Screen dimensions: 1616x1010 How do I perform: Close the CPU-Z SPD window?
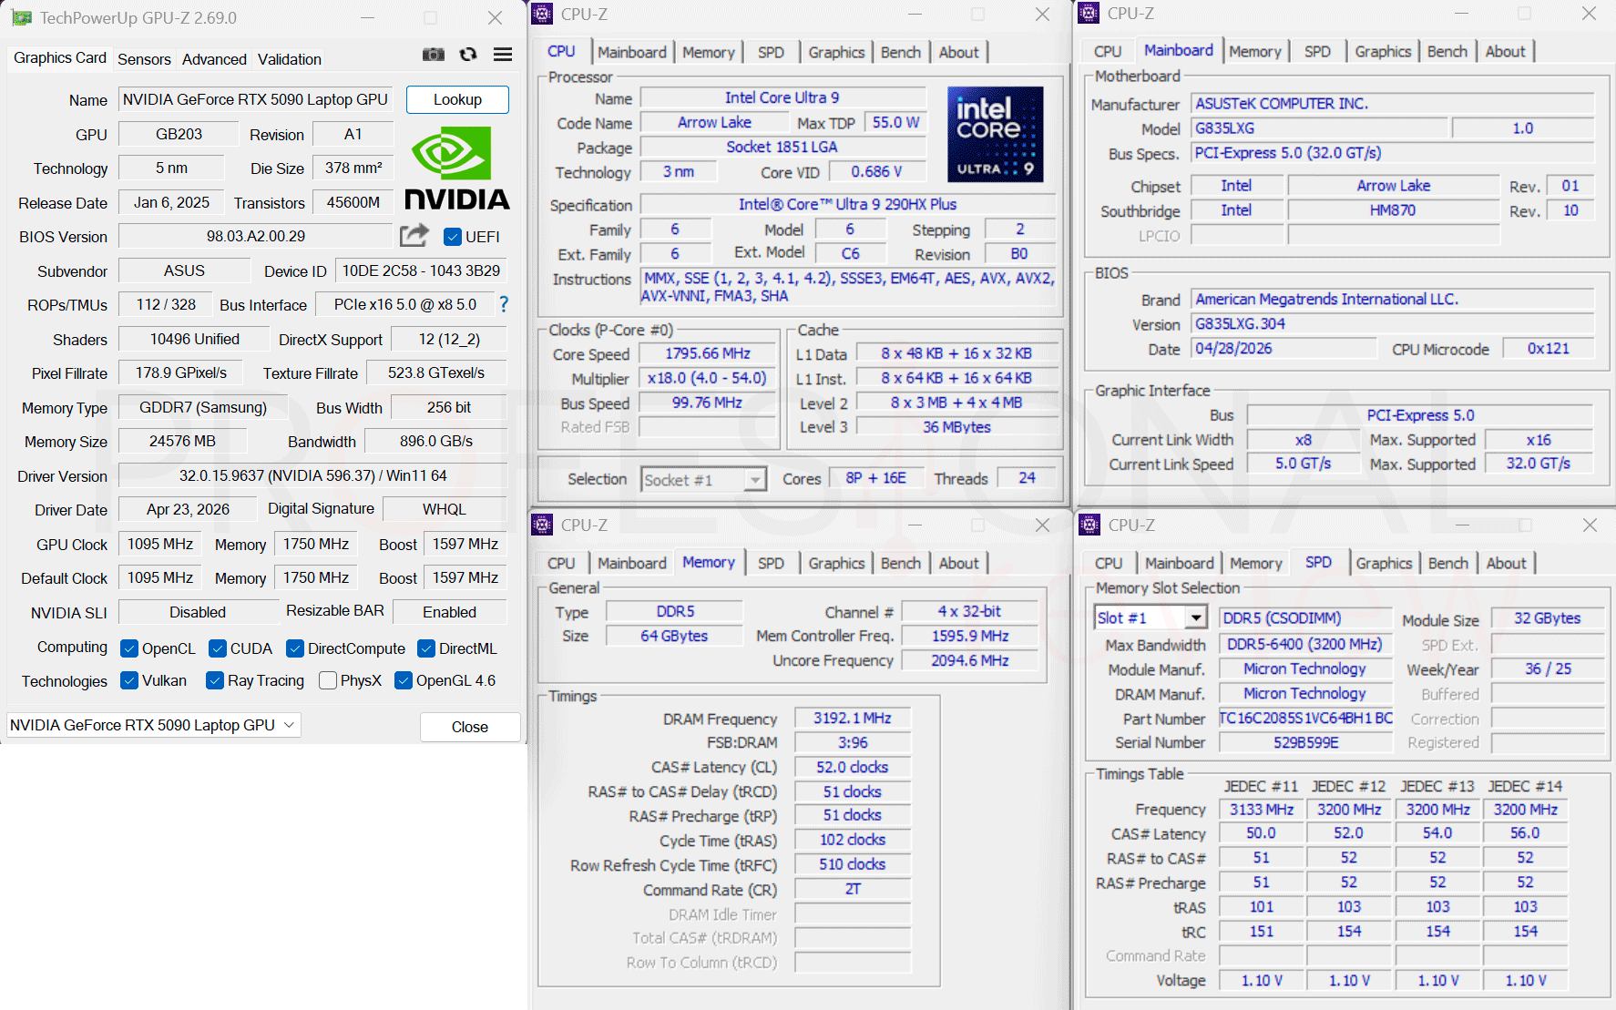pos(1590,525)
